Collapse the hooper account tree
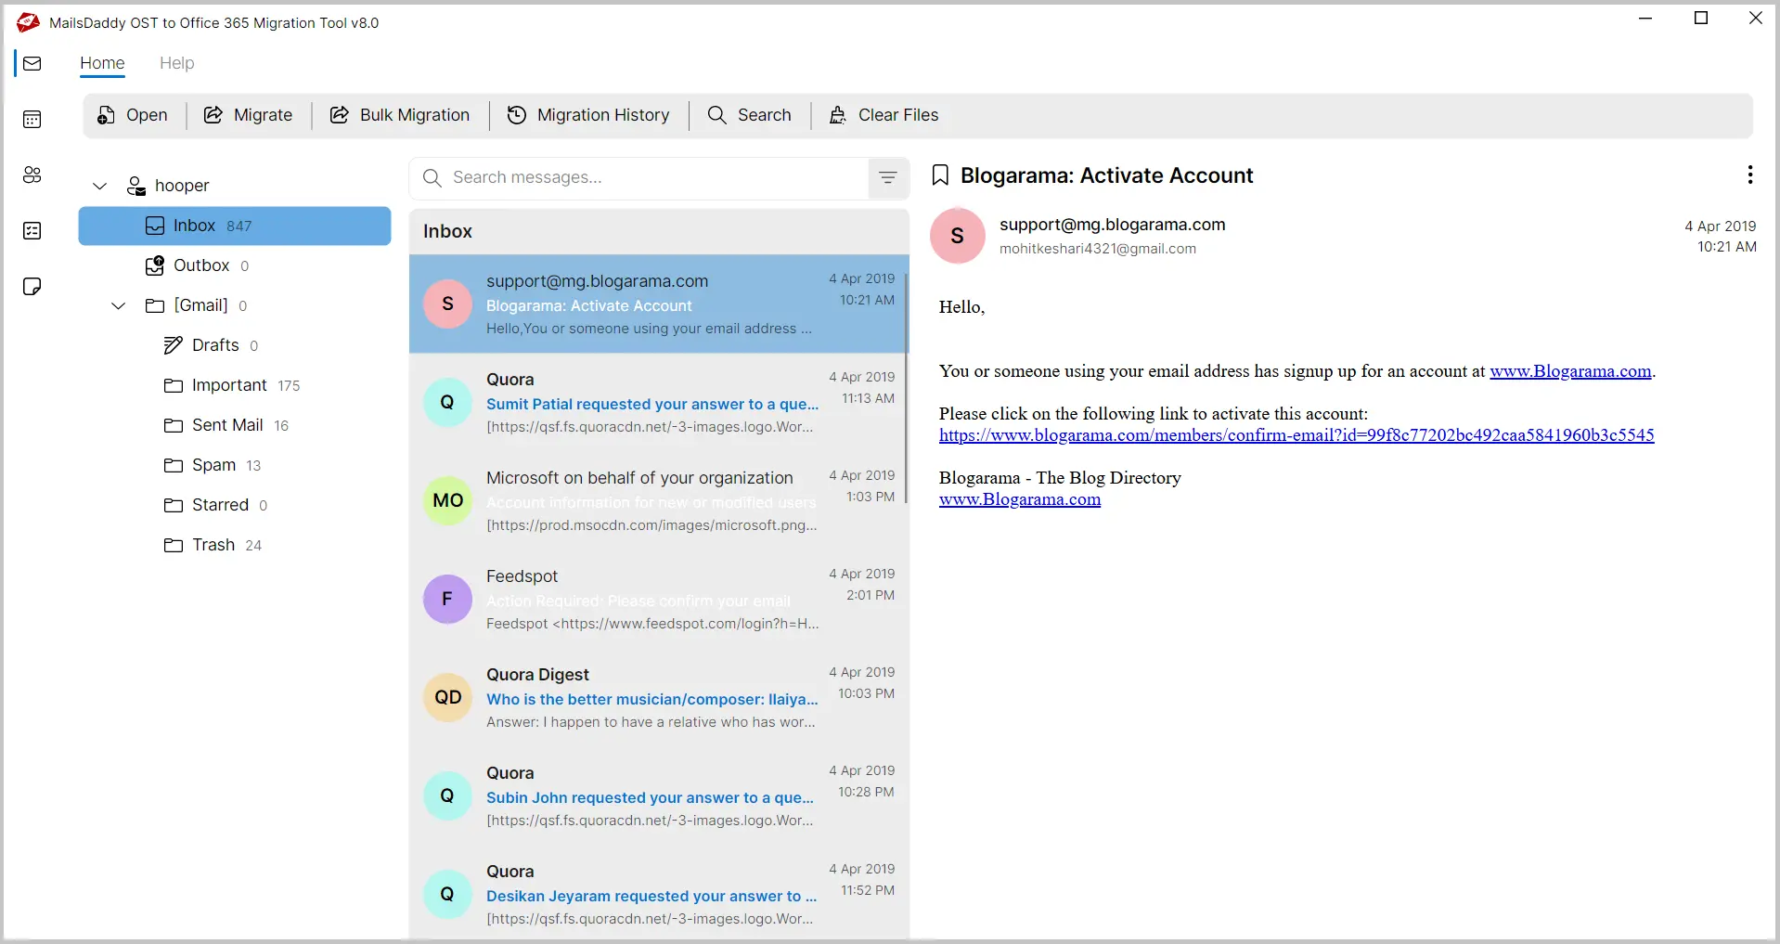1780x944 pixels. pos(100,186)
